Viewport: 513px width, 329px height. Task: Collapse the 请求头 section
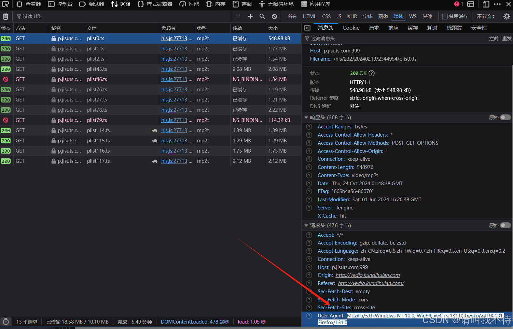coord(306,225)
